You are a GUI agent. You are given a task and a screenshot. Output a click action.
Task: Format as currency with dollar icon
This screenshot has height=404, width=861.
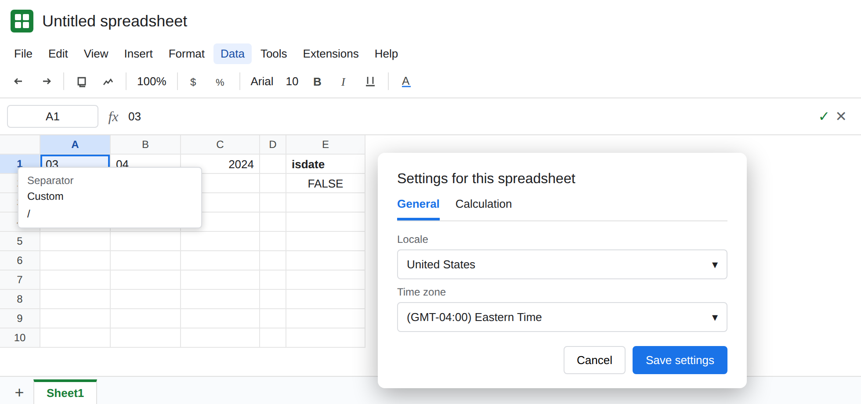[x=193, y=82]
